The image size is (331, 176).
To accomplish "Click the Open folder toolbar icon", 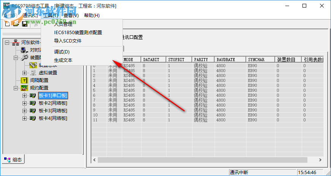I will [16, 24].
